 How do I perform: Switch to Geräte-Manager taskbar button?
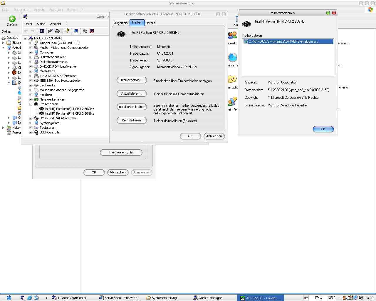point(214,298)
